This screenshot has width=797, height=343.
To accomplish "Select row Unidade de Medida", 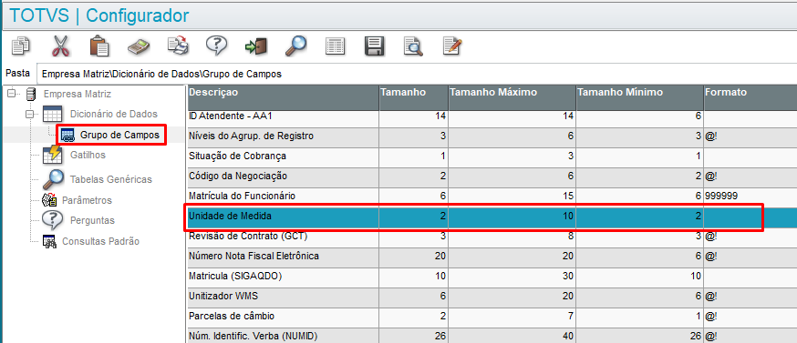I will click(x=492, y=217).
